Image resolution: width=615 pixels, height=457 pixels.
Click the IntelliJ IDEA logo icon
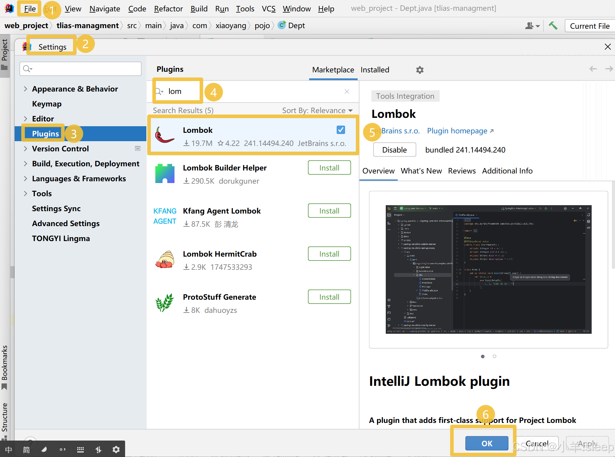point(9,8)
